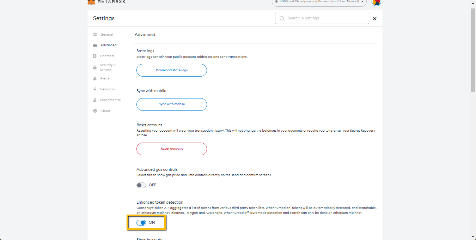The width and height of the screenshot is (476, 240).
Task: Click the gear icon beside General
Action: click(95, 35)
